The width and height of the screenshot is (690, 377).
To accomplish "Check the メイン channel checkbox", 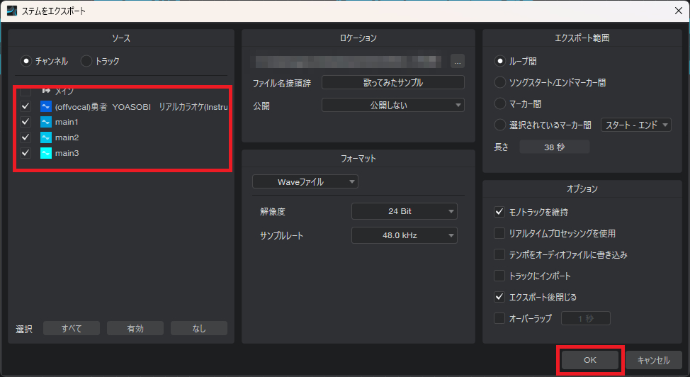I will 26,91.
